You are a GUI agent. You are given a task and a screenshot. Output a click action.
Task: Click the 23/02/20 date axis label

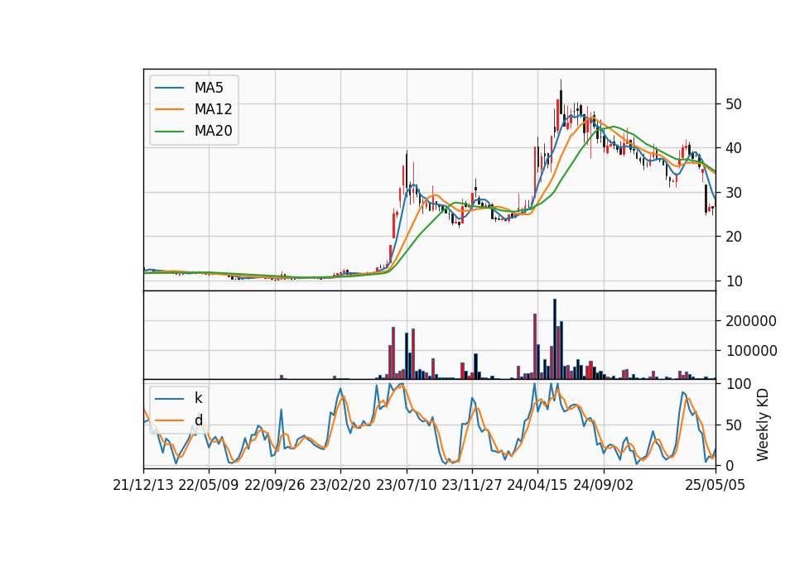click(x=340, y=486)
